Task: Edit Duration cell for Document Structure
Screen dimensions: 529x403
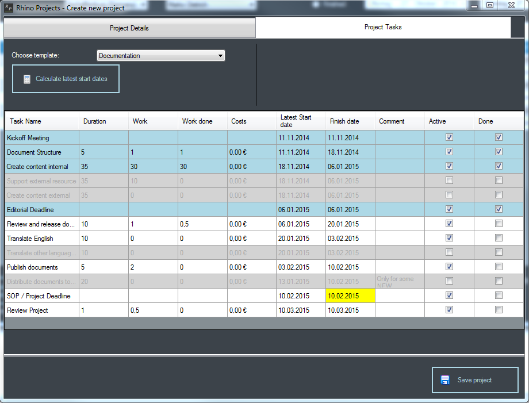Action: point(103,152)
